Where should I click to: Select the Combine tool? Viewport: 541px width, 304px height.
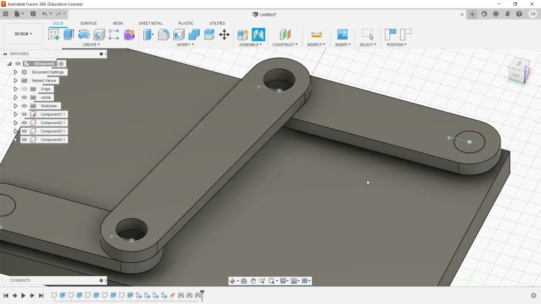[x=194, y=35]
